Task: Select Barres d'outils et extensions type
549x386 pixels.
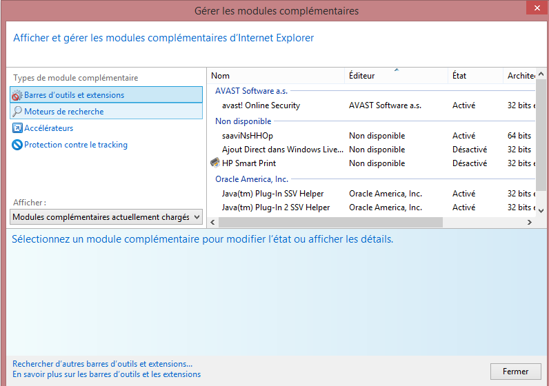Action: (x=106, y=95)
